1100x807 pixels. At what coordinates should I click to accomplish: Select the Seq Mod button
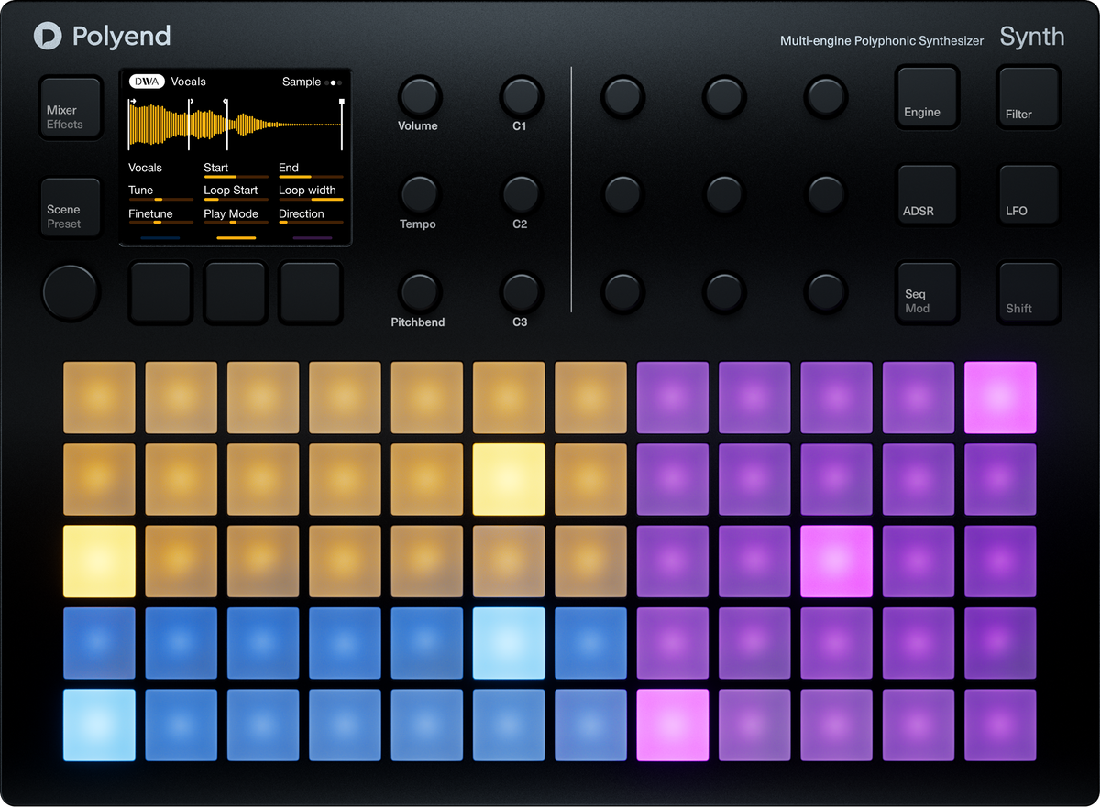pos(927,293)
